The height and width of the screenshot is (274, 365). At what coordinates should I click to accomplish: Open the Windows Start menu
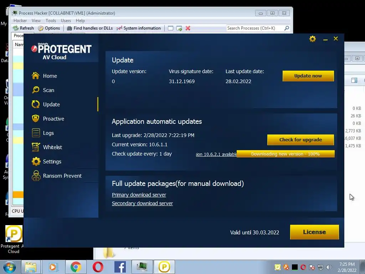[9, 267]
